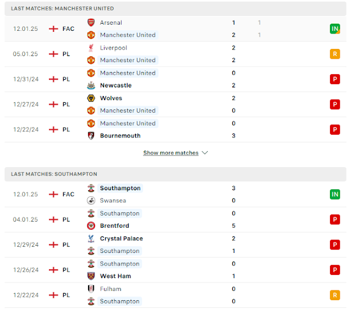Viewport: 352px width, 309px height.
Task: Open the Newcastle team name link
Action: [x=116, y=85]
